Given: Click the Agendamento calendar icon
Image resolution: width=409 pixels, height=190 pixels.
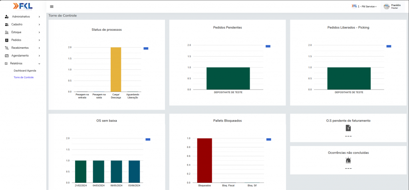Looking at the screenshot, I should 7,56.
